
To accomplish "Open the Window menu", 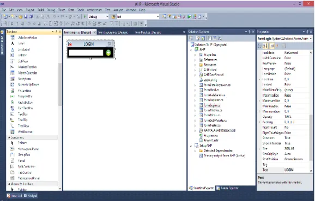I will tap(131, 10).
